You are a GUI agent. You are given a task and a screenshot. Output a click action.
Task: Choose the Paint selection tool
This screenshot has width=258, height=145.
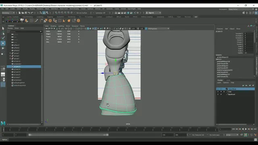click(x=3, y=38)
